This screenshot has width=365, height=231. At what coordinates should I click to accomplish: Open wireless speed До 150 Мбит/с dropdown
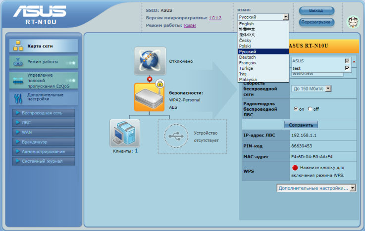(311, 89)
